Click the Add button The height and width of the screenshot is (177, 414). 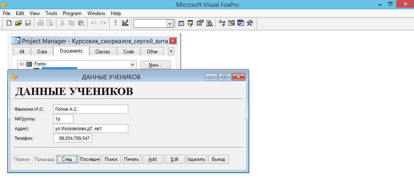(x=153, y=159)
